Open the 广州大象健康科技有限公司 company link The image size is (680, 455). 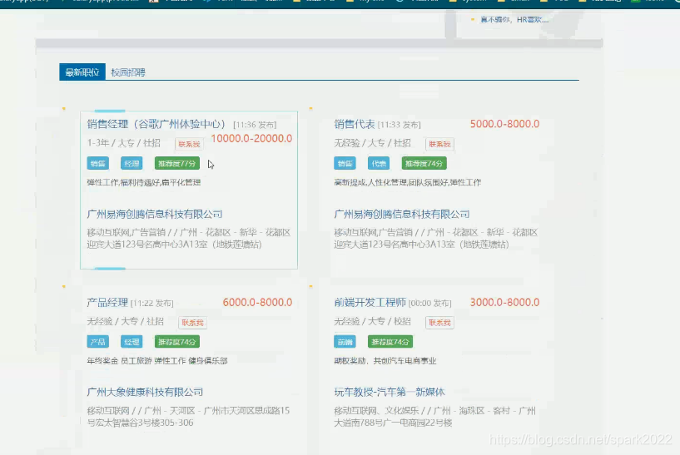pyautogui.click(x=145, y=392)
